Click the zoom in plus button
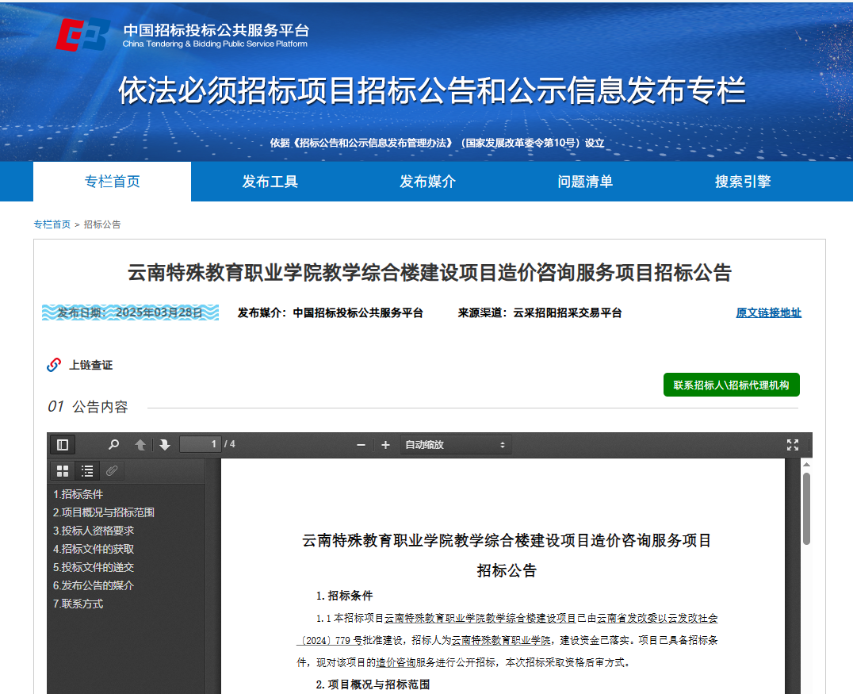This screenshot has width=853, height=694. click(385, 445)
